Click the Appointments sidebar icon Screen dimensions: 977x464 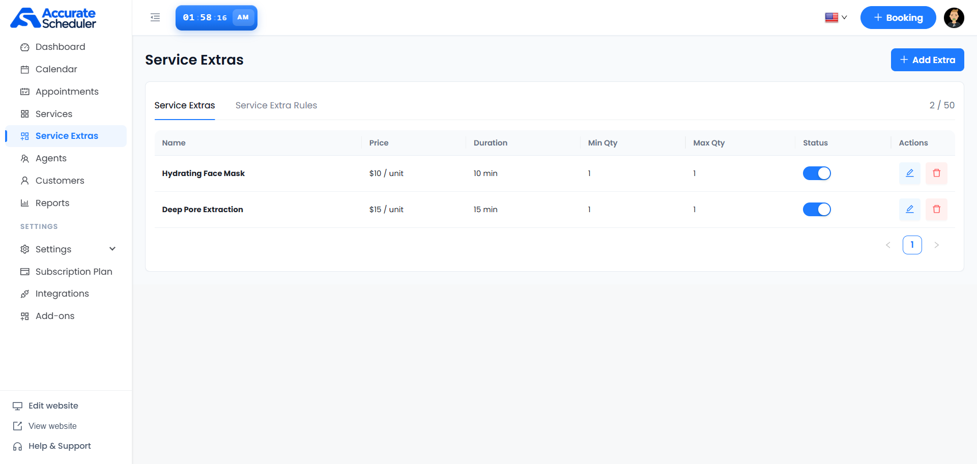pyautogui.click(x=24, y=92)
